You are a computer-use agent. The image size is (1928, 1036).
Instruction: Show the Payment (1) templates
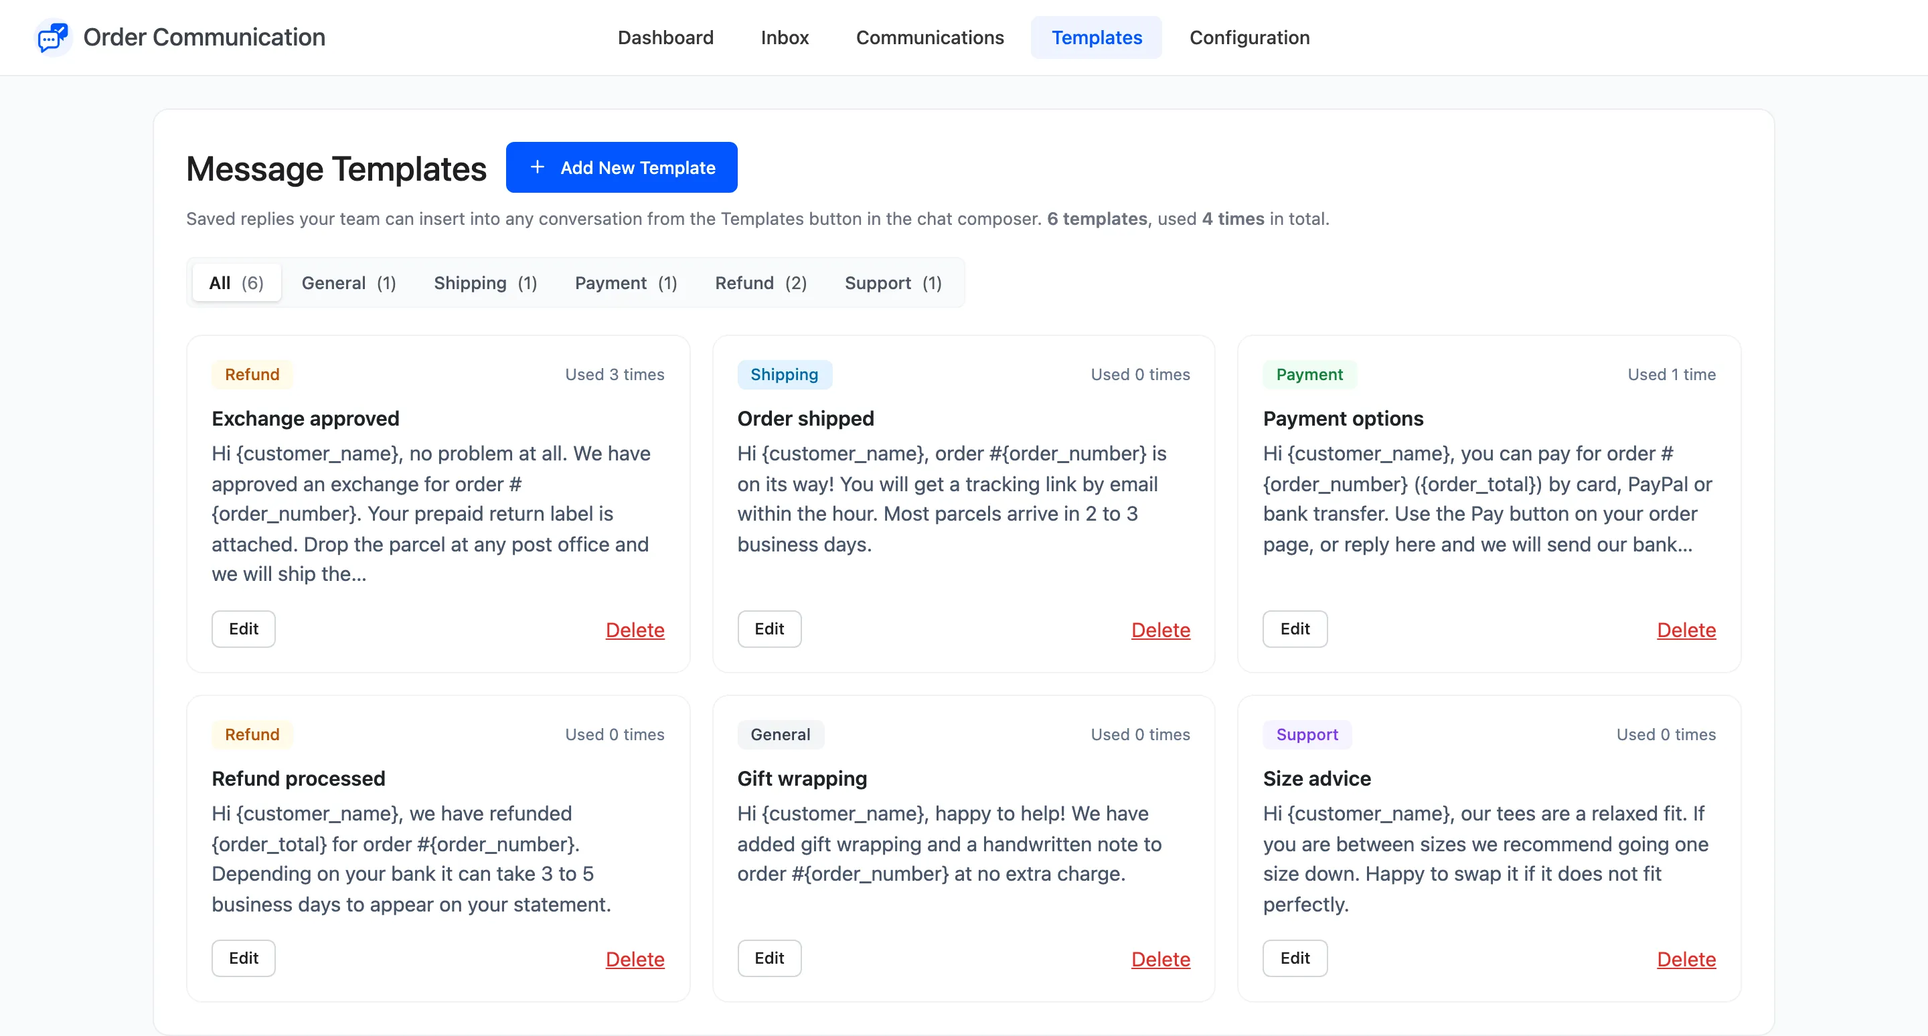626,282
